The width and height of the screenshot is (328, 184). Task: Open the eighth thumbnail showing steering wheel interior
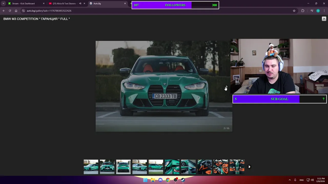coord(204,167)
